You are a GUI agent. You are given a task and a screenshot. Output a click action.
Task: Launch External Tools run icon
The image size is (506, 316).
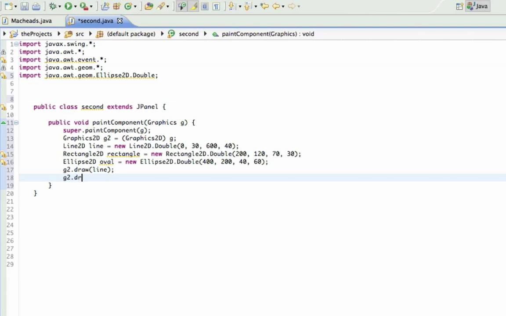[83, 6]
